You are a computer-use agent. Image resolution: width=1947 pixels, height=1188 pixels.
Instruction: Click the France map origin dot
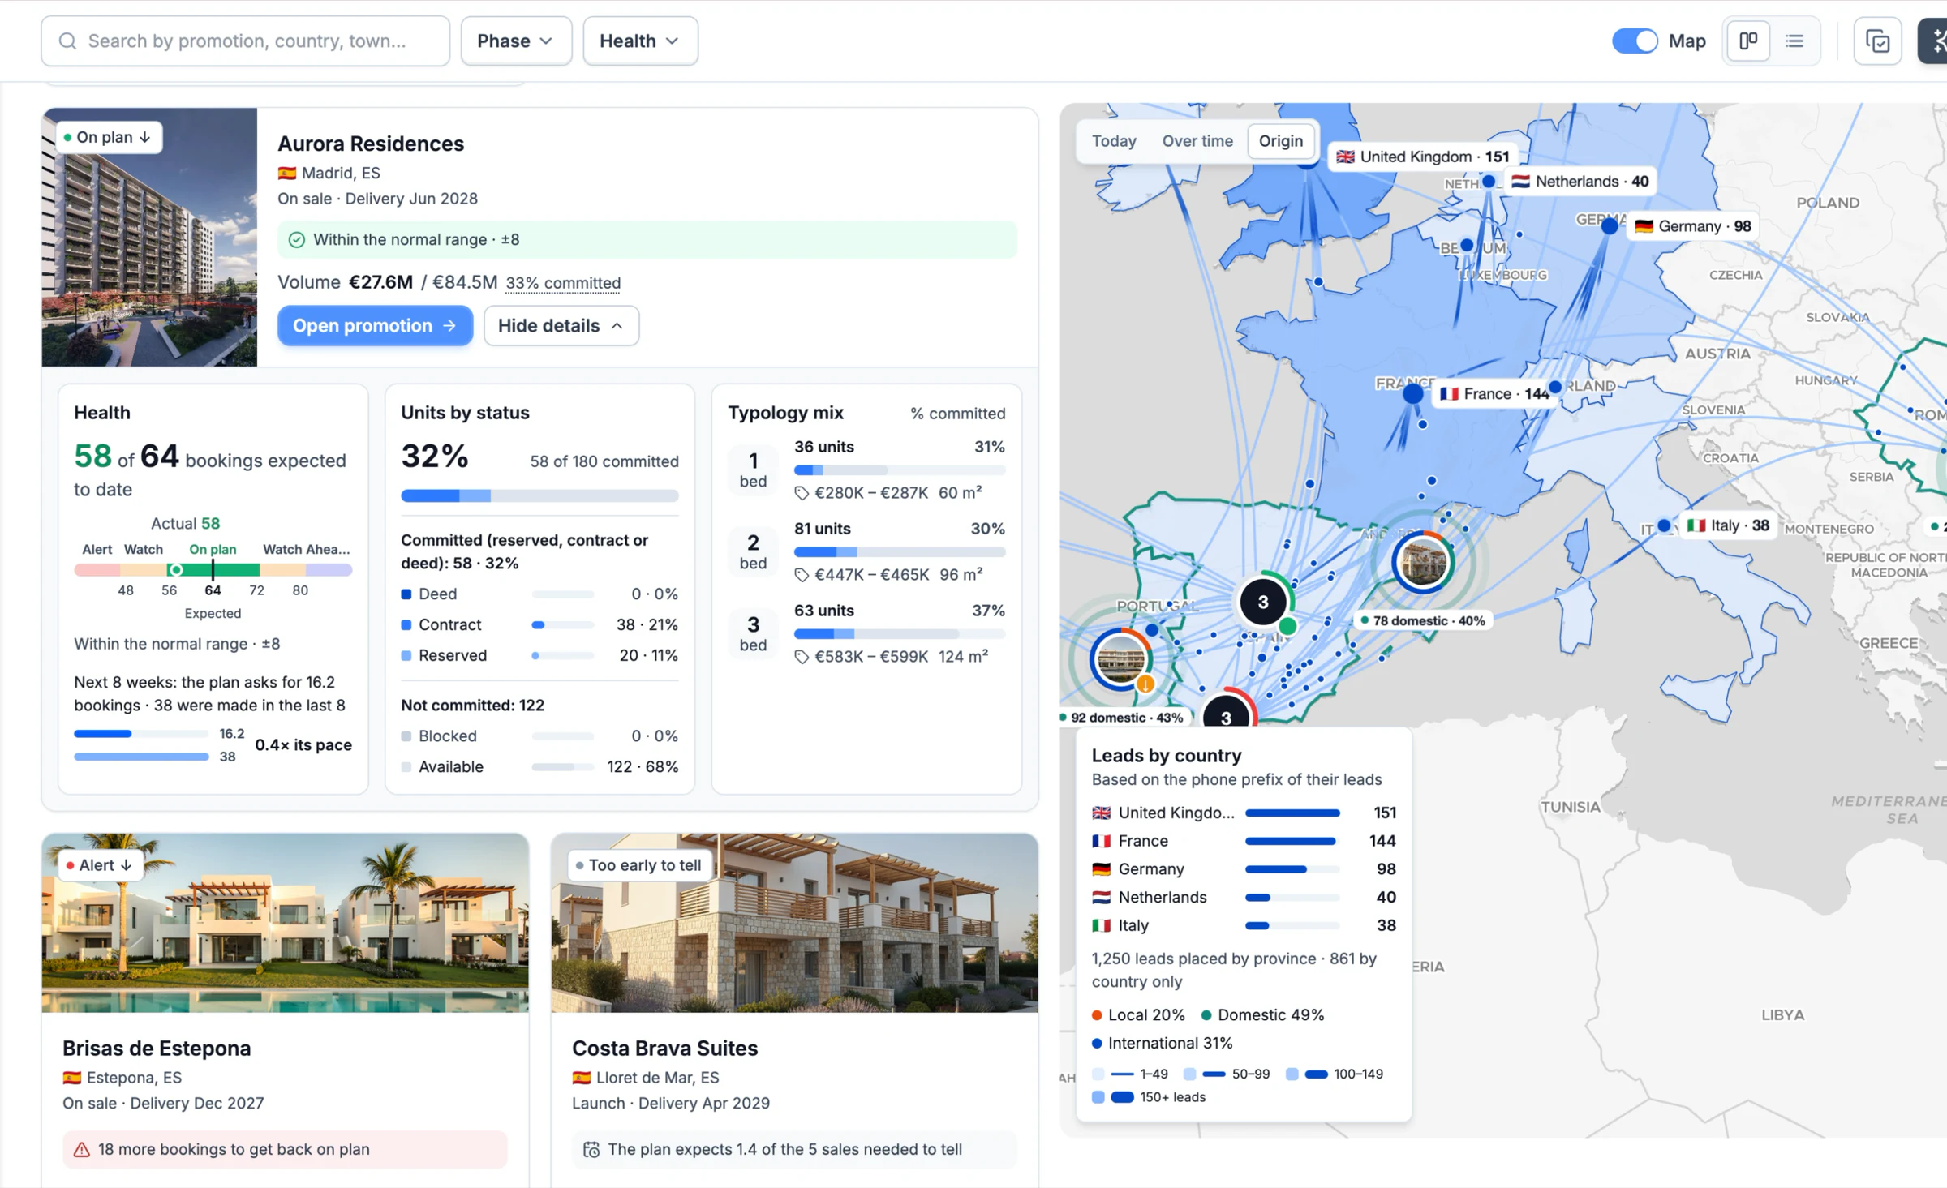coord(1413,394)
